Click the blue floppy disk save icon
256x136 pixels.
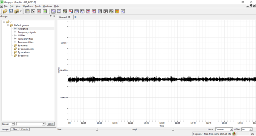click(x=11, y=11)
